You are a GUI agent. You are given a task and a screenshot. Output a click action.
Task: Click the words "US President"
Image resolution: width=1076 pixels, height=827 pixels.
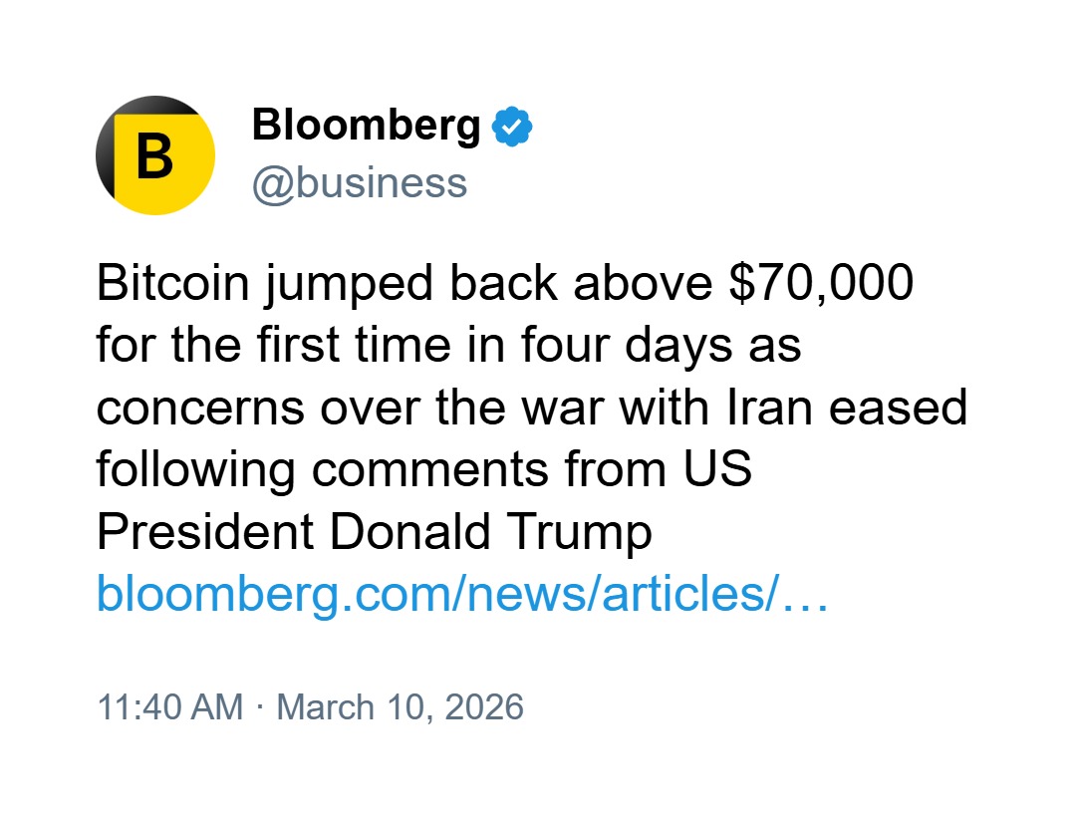203,532
